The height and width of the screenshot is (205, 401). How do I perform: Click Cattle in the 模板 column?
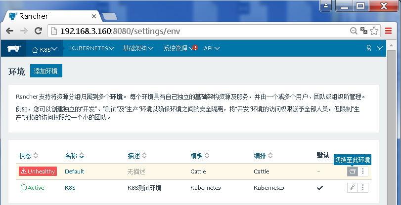[x=198, y=171]
